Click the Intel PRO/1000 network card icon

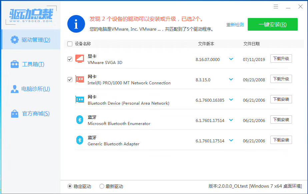click(x=79, y=79)
